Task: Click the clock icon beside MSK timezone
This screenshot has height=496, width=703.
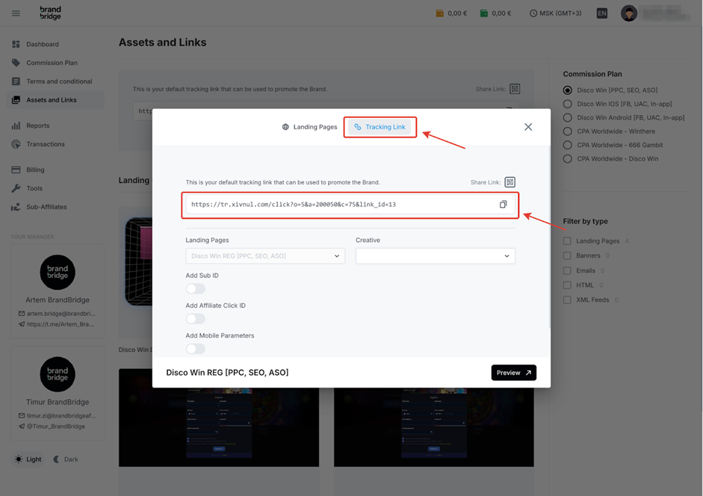Action: [x=533, y=13]
